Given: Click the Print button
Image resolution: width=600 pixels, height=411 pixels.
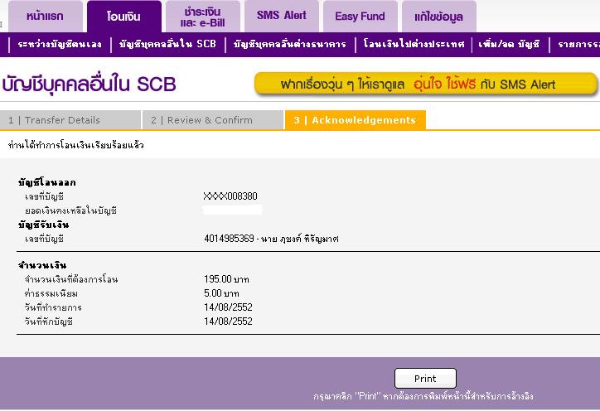Looking at the screenshot, I should point(425,379).
